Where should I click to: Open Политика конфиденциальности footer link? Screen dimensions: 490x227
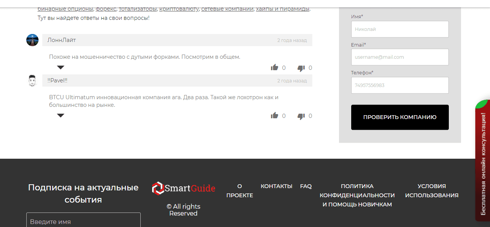(x=357, y=195)
